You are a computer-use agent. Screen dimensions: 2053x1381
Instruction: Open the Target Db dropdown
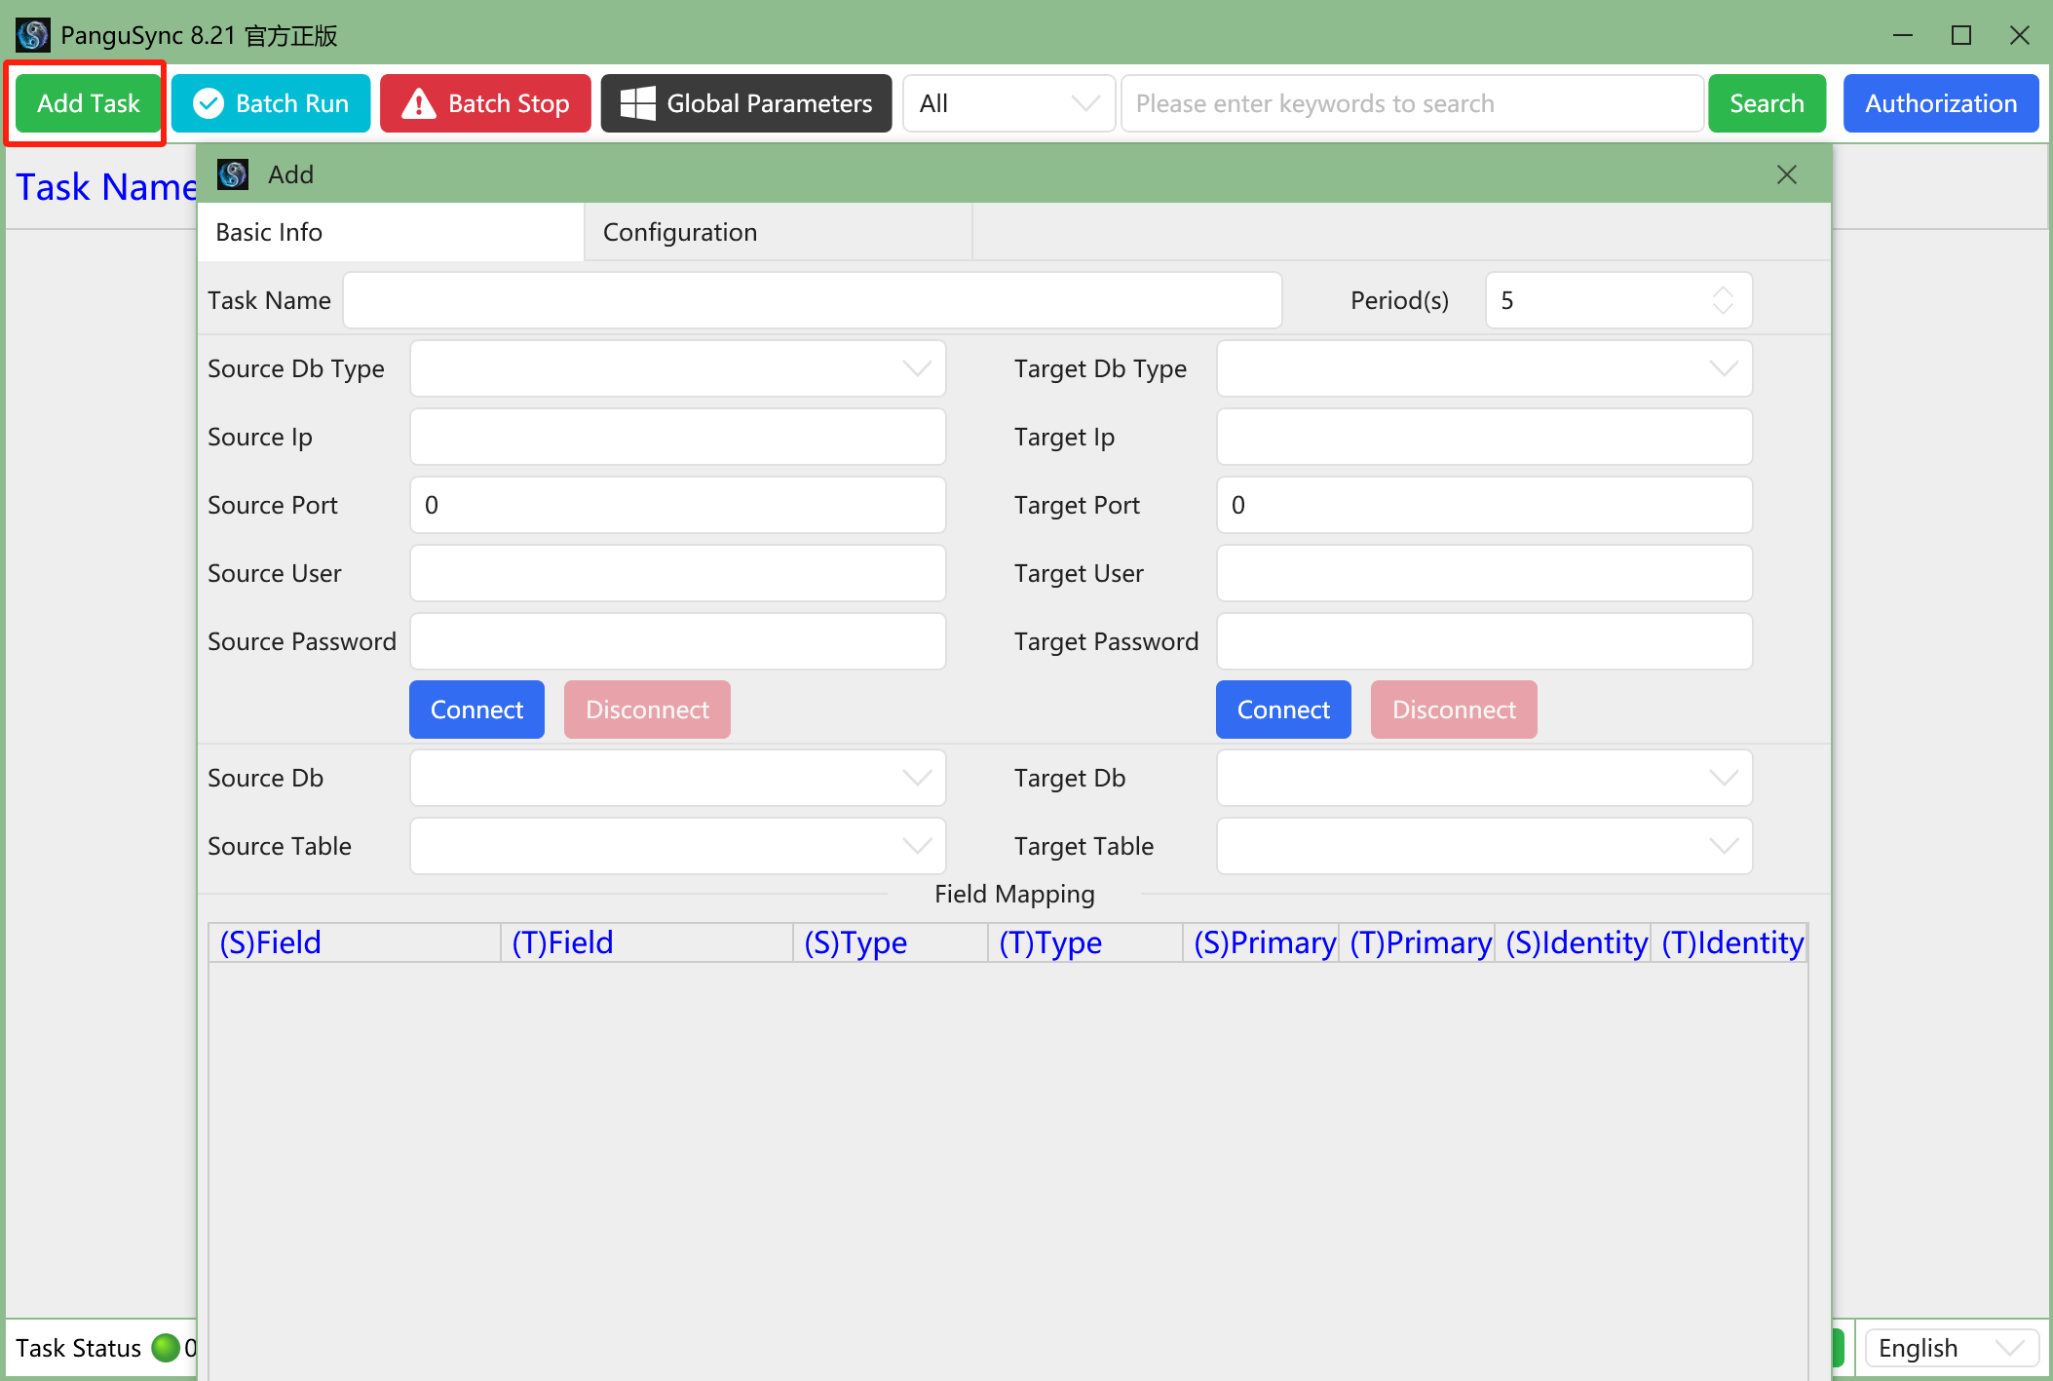(1484, 778)
